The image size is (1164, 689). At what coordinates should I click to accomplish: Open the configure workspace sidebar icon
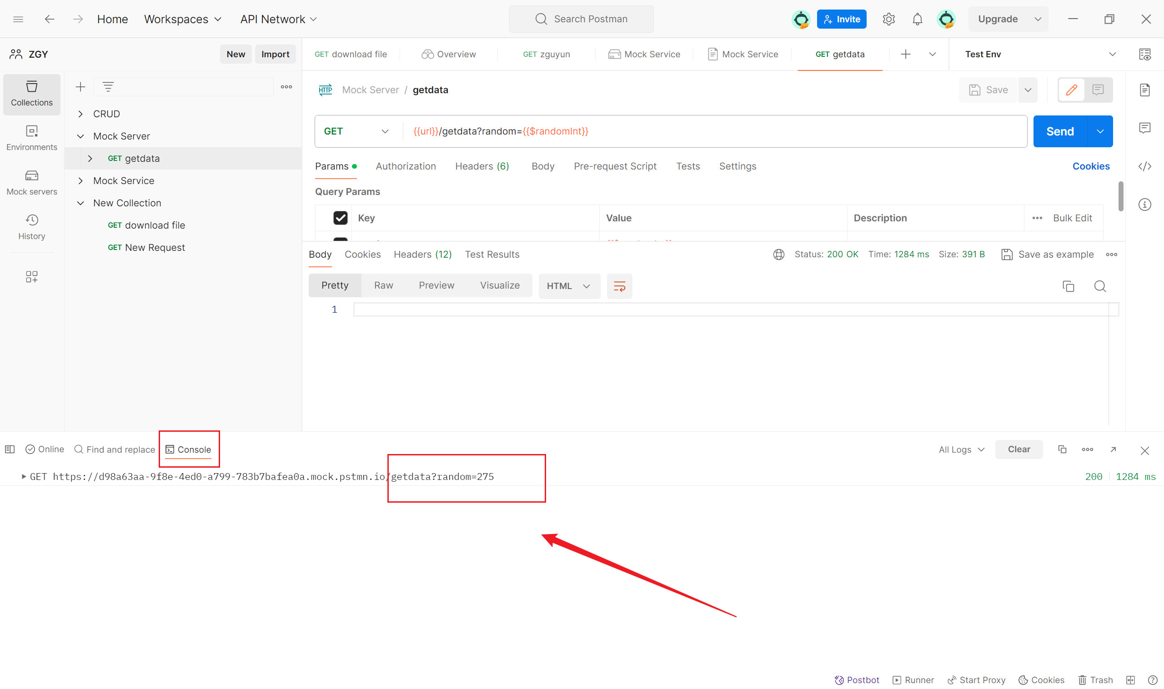tap(31, 277)
